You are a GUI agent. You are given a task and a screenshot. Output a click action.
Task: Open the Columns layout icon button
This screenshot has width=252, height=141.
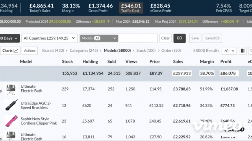[243, 51]
